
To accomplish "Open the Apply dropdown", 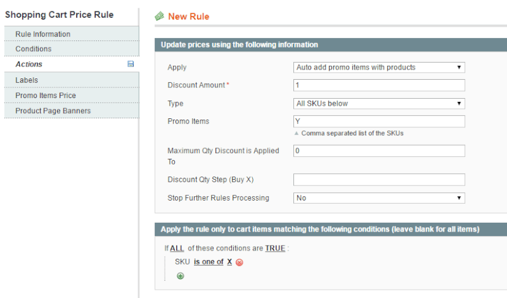I will pyautogui.click(x=379, y=67).
